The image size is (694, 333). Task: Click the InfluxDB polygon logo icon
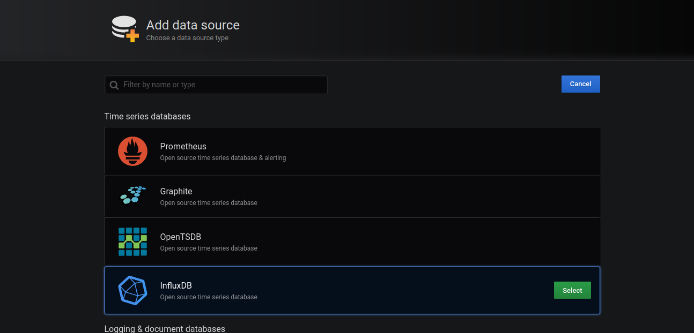[x=132, y=290]
